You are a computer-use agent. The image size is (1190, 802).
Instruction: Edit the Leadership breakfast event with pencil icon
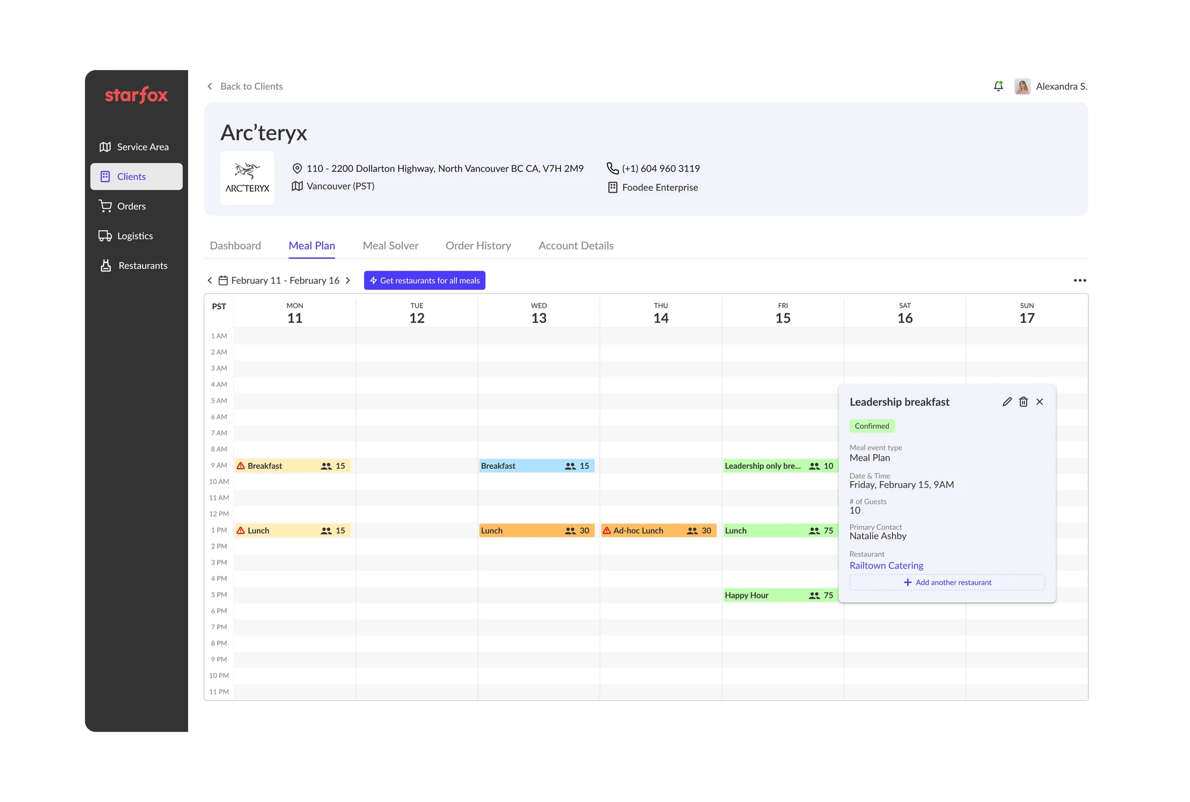tap(1007, 402)
